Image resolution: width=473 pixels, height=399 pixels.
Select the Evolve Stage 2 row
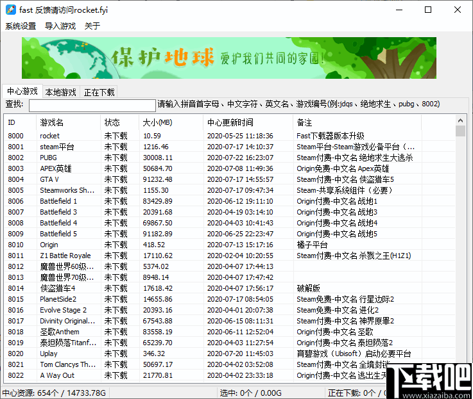point(230,310)
